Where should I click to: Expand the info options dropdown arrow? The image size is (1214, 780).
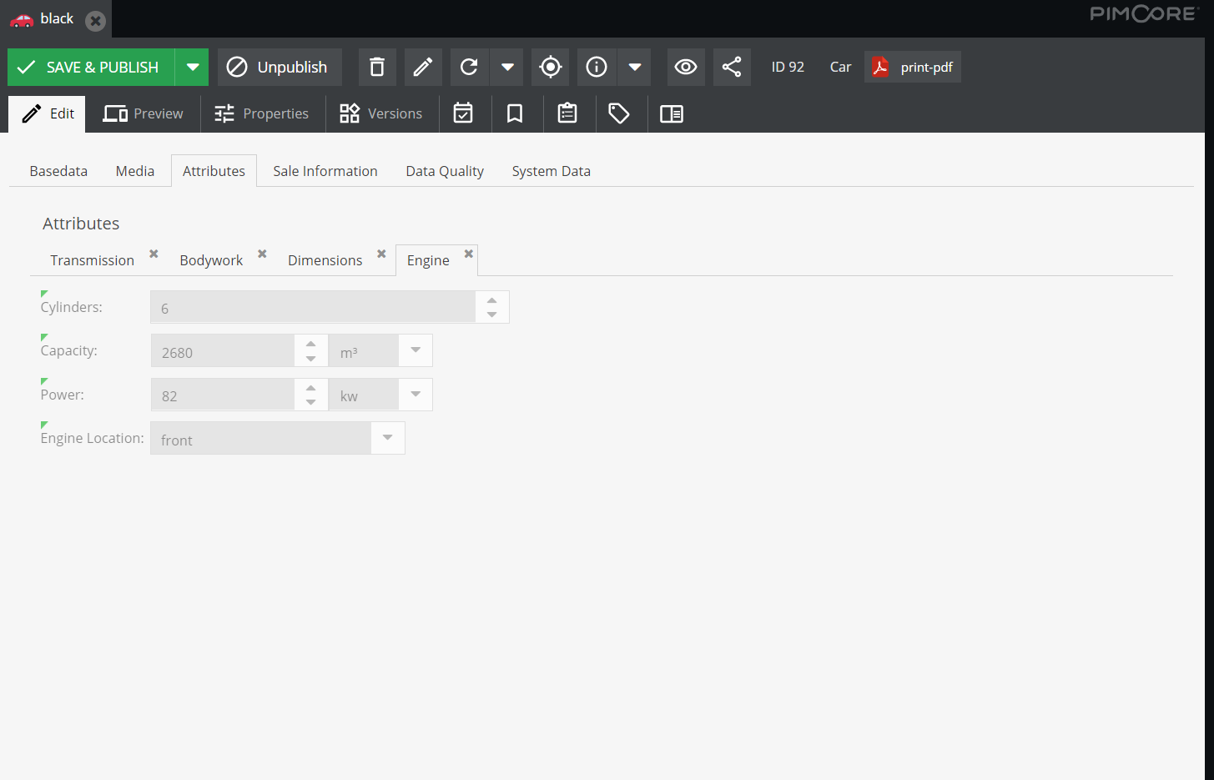point(634,68)
